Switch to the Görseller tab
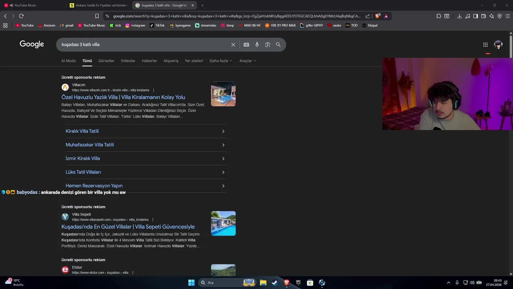Screen dimensions: 513x289 [x=106, y=61]
